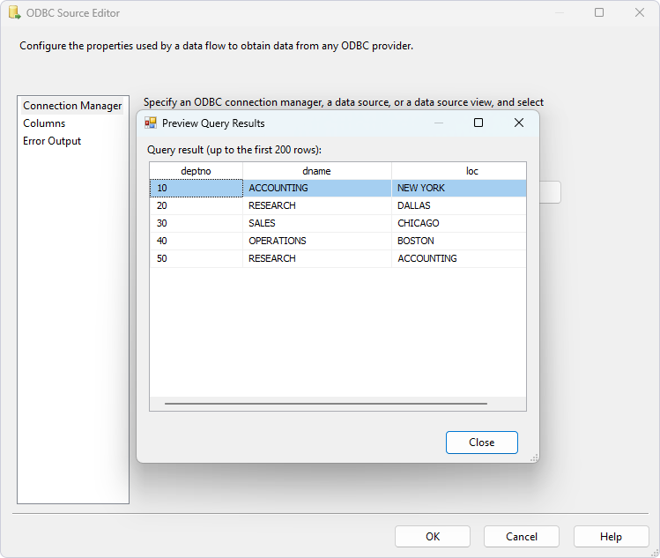Minimize the Preview Query Results dialog
The image size is (660, 558).
[x=438, y=123]
